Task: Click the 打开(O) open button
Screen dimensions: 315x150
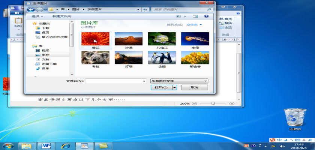Action: click(161, 87)
